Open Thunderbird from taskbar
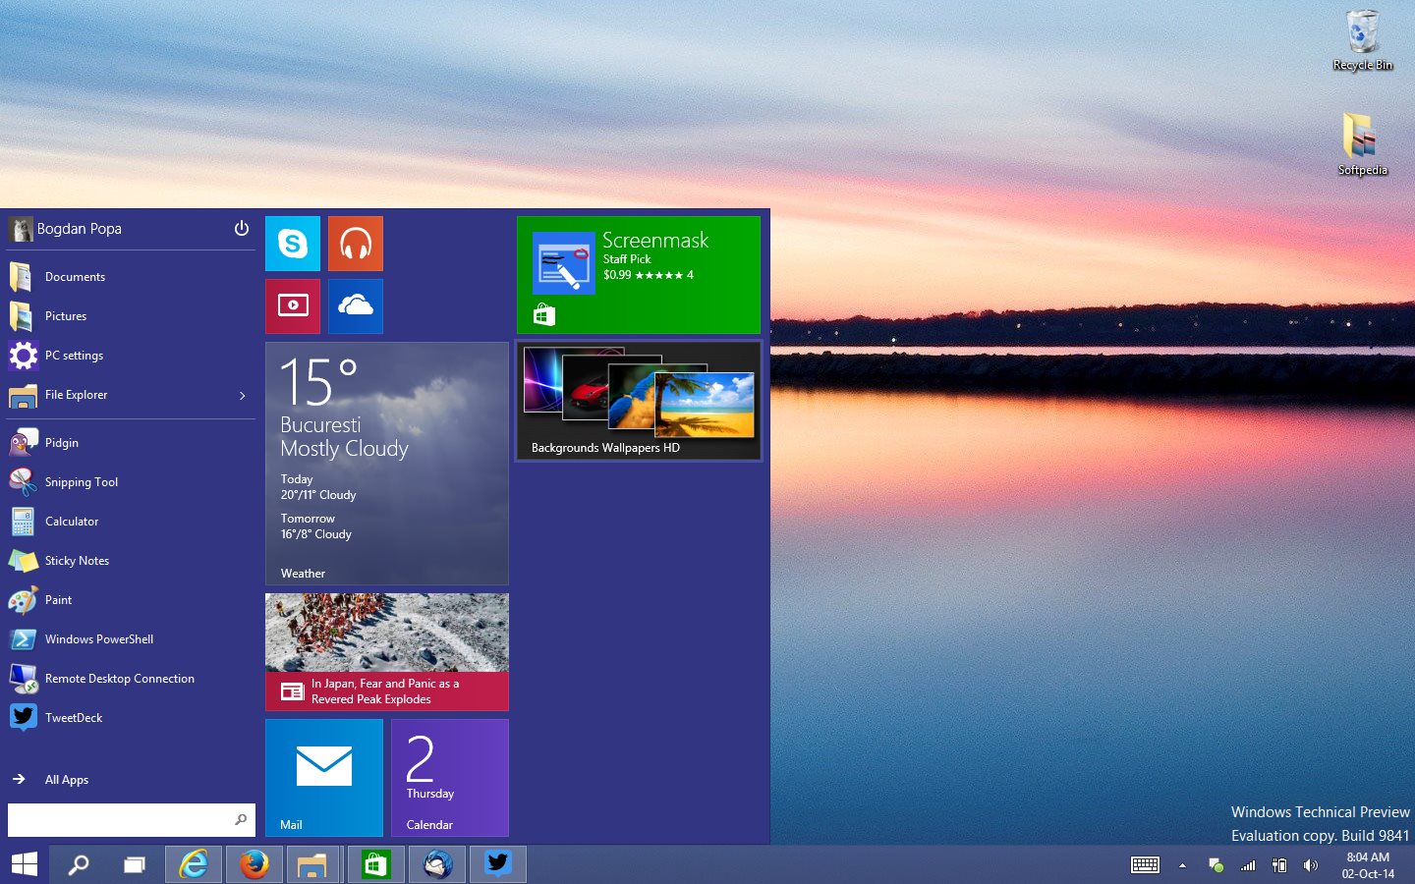 click(x=437, y=864)
